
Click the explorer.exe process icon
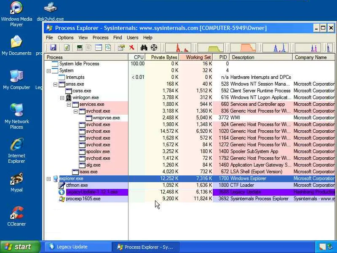(55, 179)
